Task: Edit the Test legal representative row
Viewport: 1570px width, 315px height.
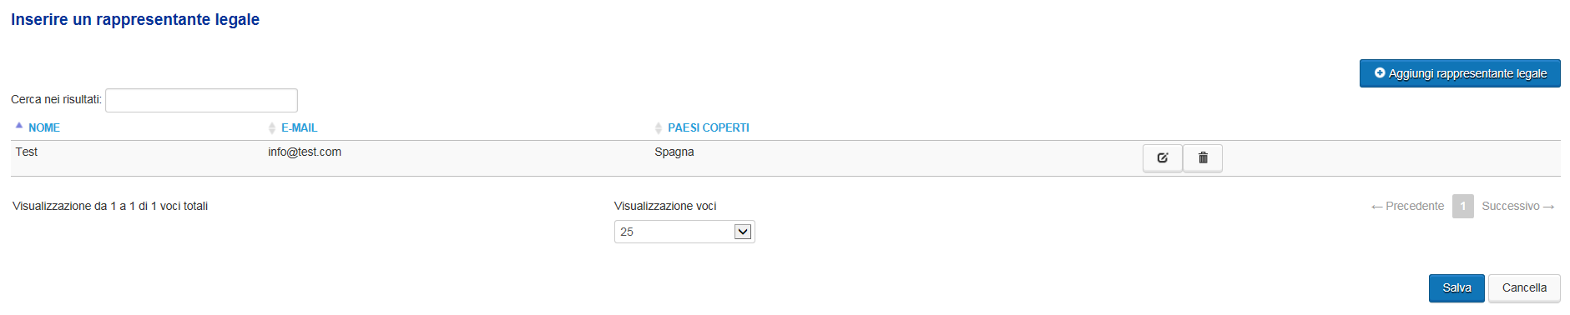Action: coord(1162,157)
